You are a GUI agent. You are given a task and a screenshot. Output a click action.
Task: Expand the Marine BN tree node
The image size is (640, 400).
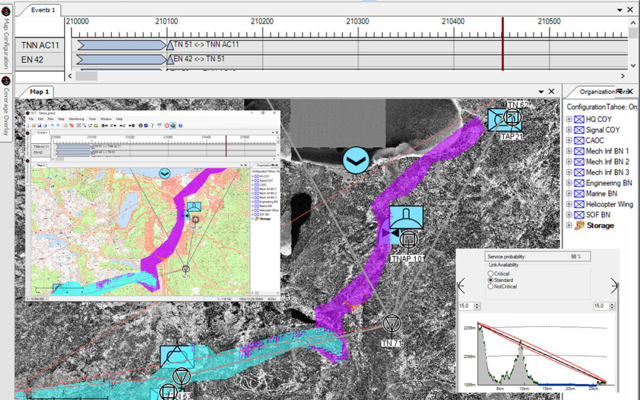569,193
